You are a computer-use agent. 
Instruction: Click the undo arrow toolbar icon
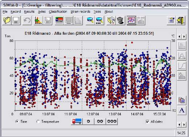pyautogui.click(x=27, y=20)
